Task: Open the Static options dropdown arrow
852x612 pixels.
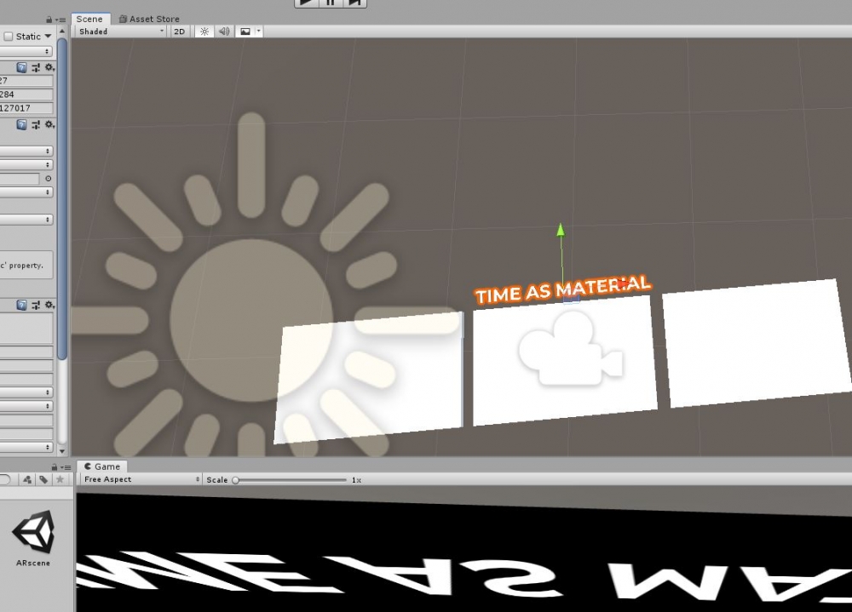Action: [x=48, y=37]
